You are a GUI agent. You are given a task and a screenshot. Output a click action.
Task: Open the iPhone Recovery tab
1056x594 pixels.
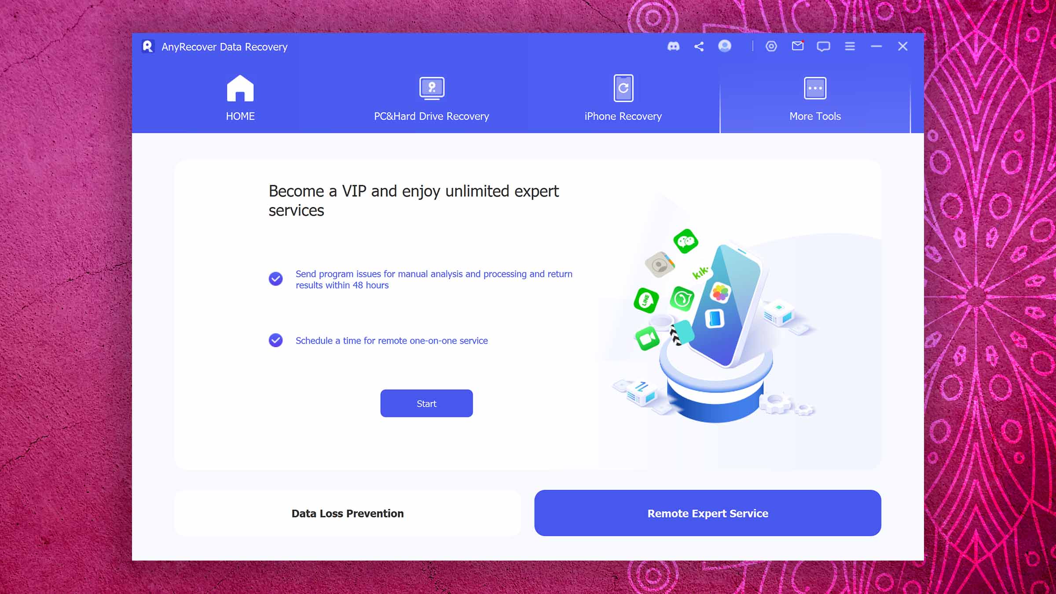[623, 99]
